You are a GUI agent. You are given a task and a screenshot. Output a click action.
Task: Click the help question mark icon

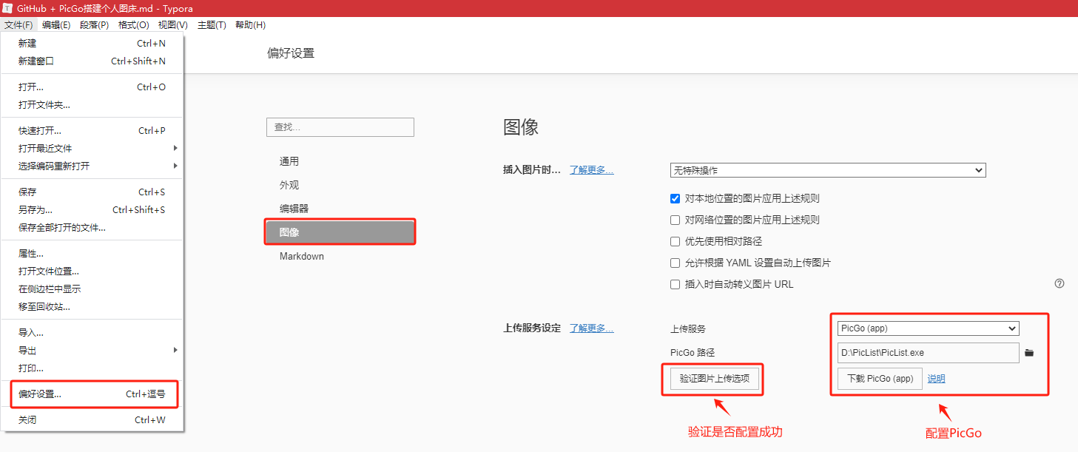click(1059, 283)
